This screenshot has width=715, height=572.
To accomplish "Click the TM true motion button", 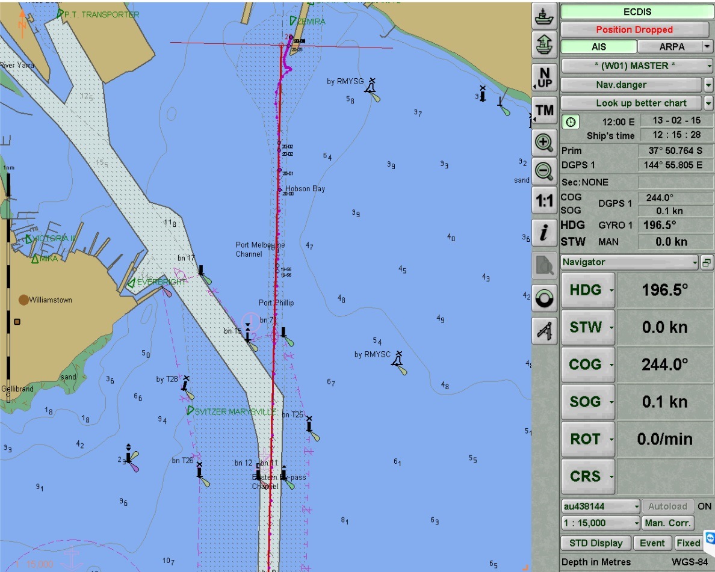I will coord(545,111).
